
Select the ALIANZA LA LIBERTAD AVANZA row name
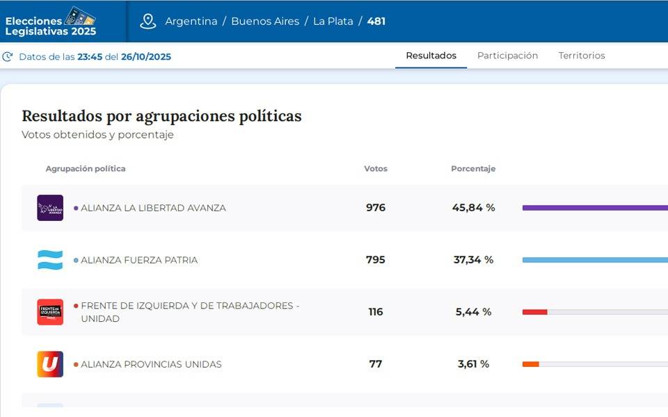(153, 208)
